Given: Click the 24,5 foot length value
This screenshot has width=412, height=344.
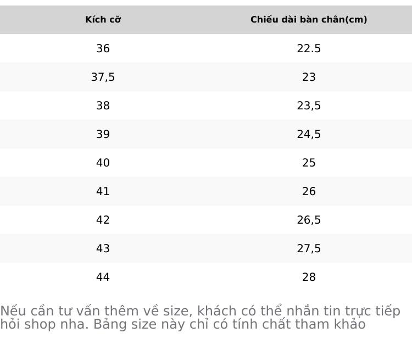Looking at the screenshot, I should 309,134.
